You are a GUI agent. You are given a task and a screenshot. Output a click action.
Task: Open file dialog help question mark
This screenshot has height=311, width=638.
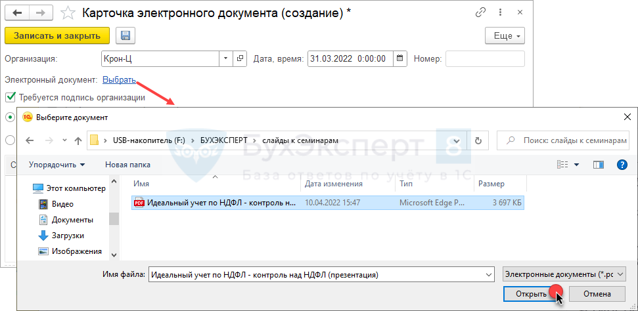pyautogui.click(x=622, y=165)
